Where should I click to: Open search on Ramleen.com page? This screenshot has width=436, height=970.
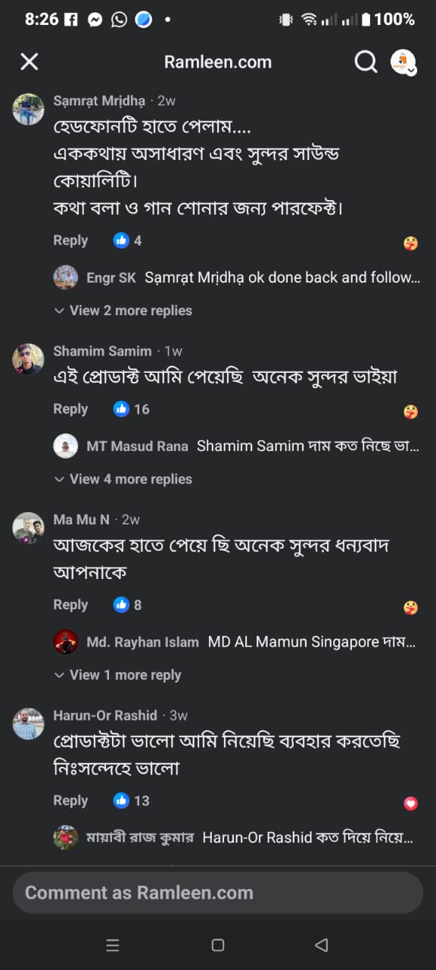(366, 62)
